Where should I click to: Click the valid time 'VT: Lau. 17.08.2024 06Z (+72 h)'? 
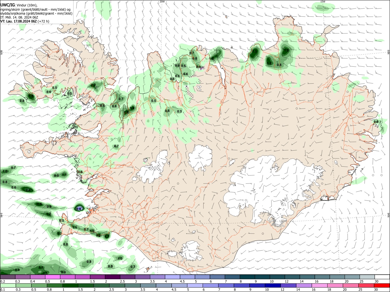tap(25, 21)
